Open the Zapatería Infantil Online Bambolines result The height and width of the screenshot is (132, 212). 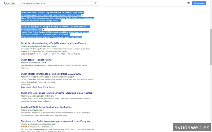(46, 107)
